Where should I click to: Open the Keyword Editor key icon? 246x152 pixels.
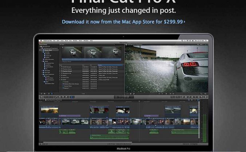pyautogui.click(x=56, y=97)
